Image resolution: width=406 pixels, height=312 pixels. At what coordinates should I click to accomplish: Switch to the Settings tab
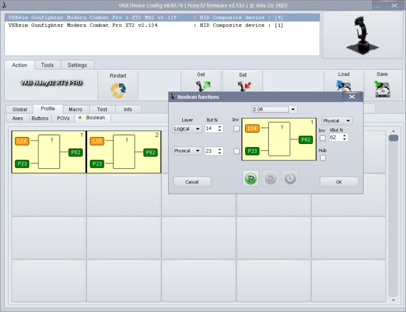click(x=77, y=65)
